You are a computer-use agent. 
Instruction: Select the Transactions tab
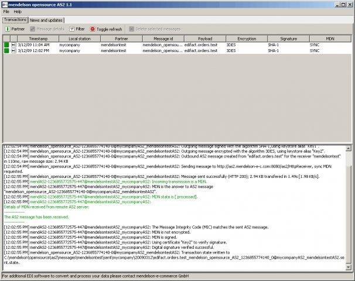point(15,20)
